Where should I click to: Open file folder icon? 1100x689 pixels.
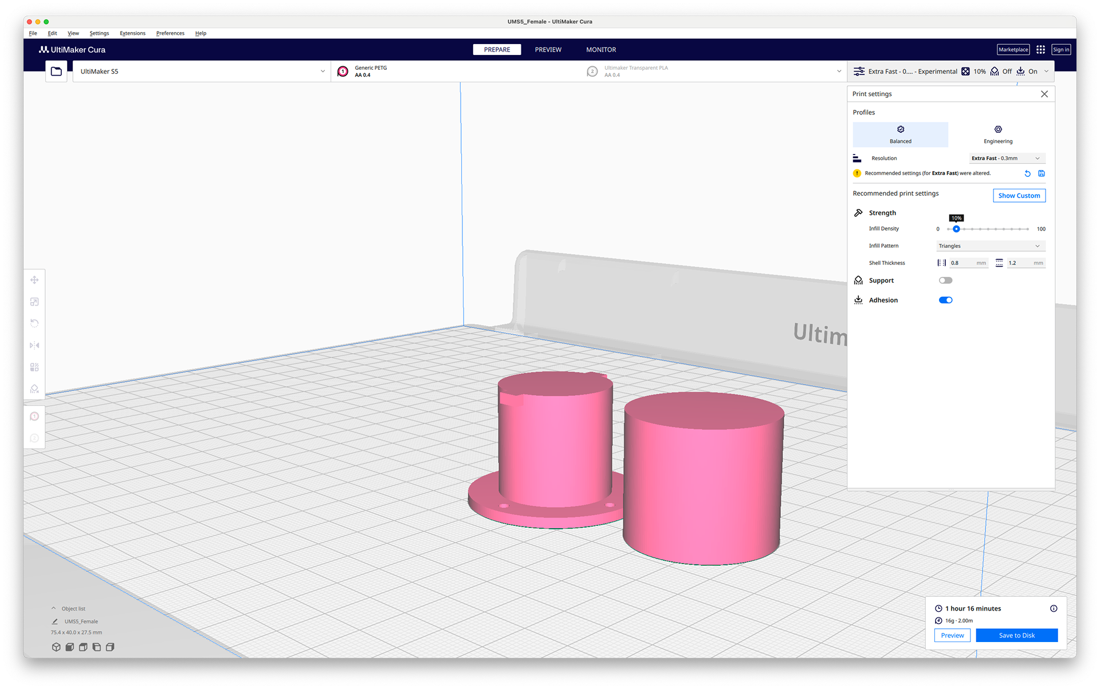(56, 72)
